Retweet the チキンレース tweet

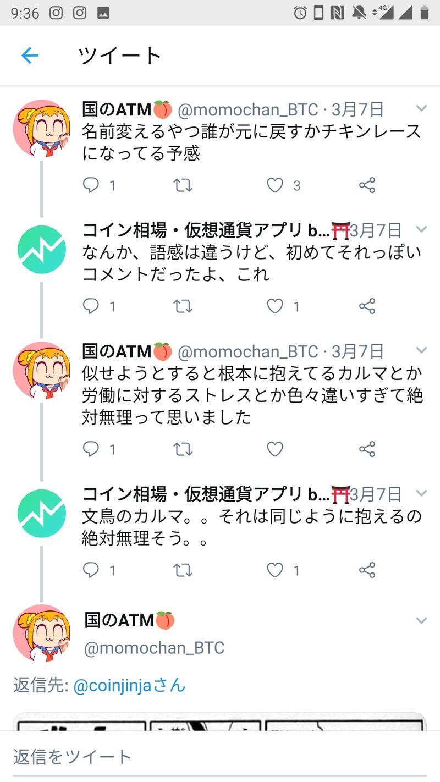tap(183, 185)
